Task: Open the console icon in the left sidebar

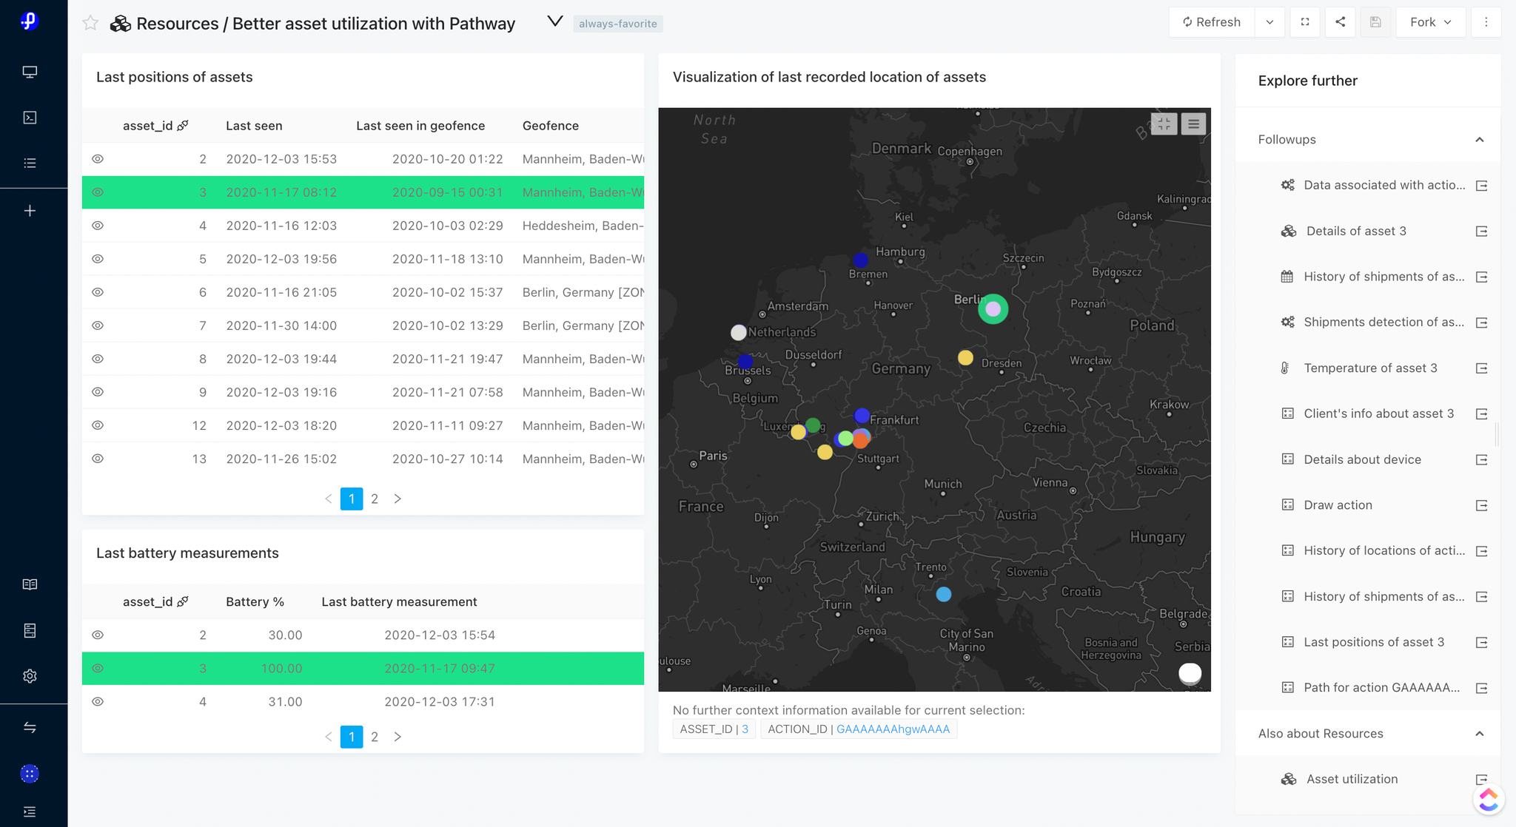Action: point(30,117)
